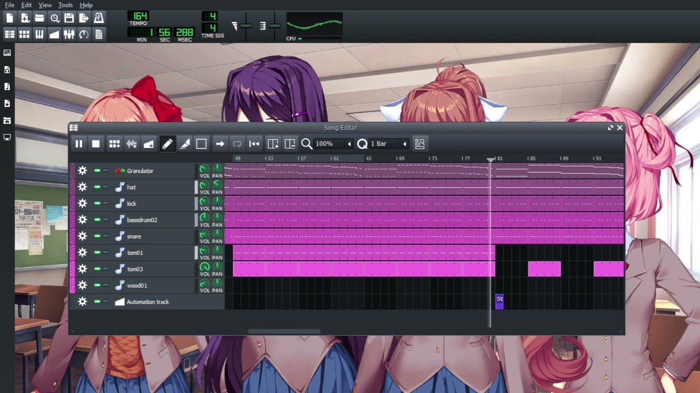The image size is (700, 393).
Task: Open My Projects sidebar icon
Action: (7, 70)
